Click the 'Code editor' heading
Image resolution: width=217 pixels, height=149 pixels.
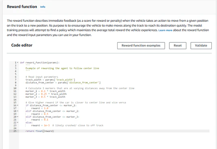(22, 45)
